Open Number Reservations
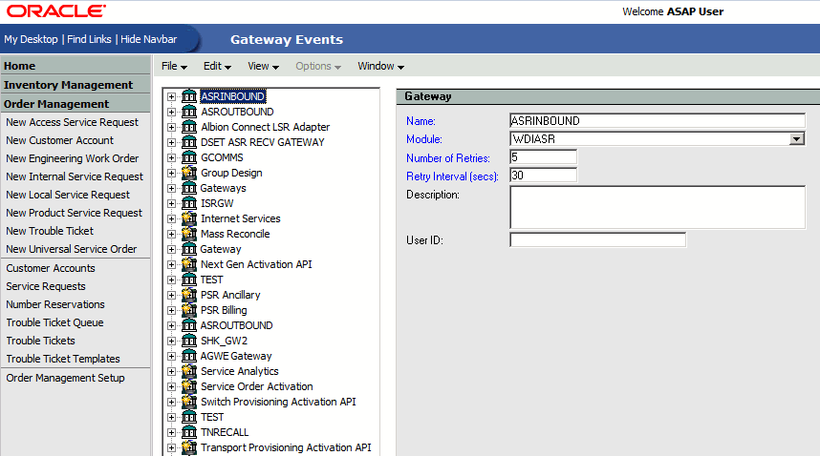The height and width of the screenshot is (456, 820). pos(55,304)
